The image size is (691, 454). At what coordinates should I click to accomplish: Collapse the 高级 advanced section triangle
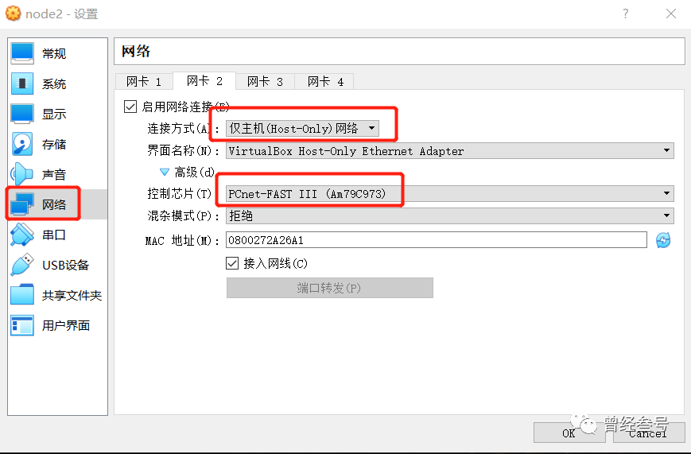[x=165, y=172]
